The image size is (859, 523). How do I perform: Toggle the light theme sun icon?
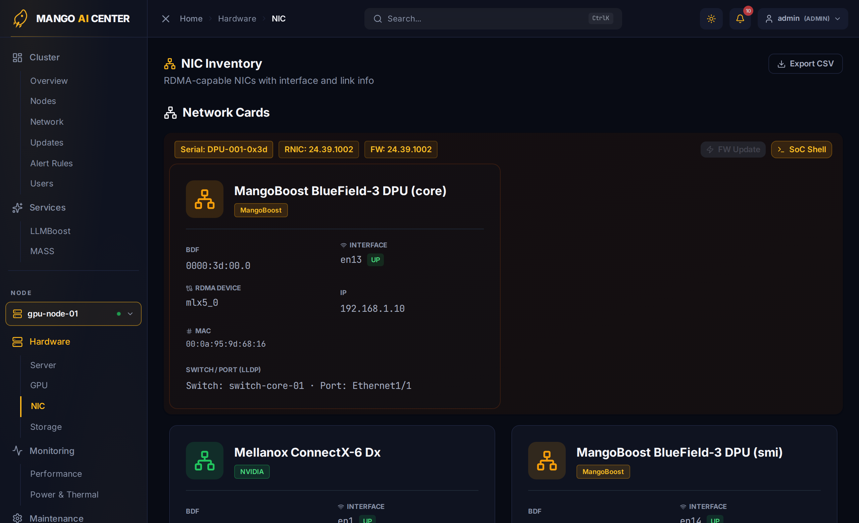[x=711, y=19]
